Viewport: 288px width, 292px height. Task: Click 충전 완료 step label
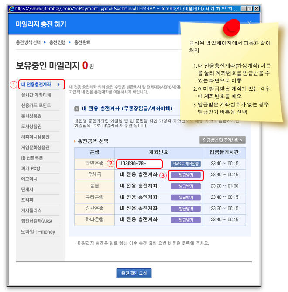click(82, 42)
